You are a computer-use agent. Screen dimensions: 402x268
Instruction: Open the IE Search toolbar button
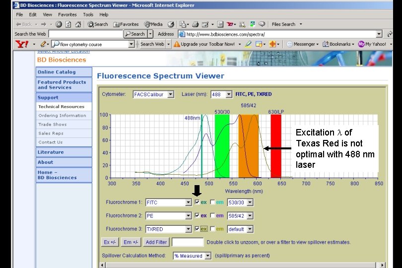(98, 24)
